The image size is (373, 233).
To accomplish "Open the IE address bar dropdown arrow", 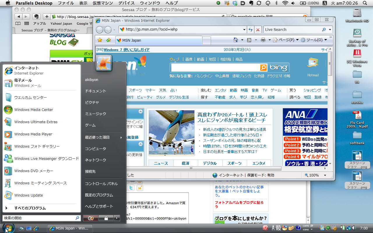I will (244, 29).
